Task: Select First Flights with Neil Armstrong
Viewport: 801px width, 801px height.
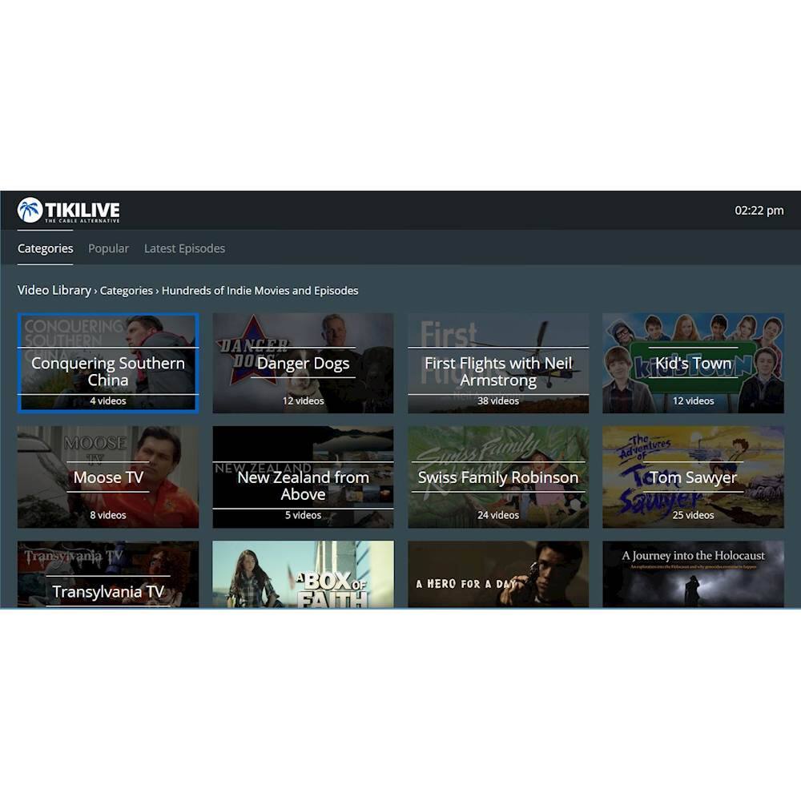Action: pos(498,364)
